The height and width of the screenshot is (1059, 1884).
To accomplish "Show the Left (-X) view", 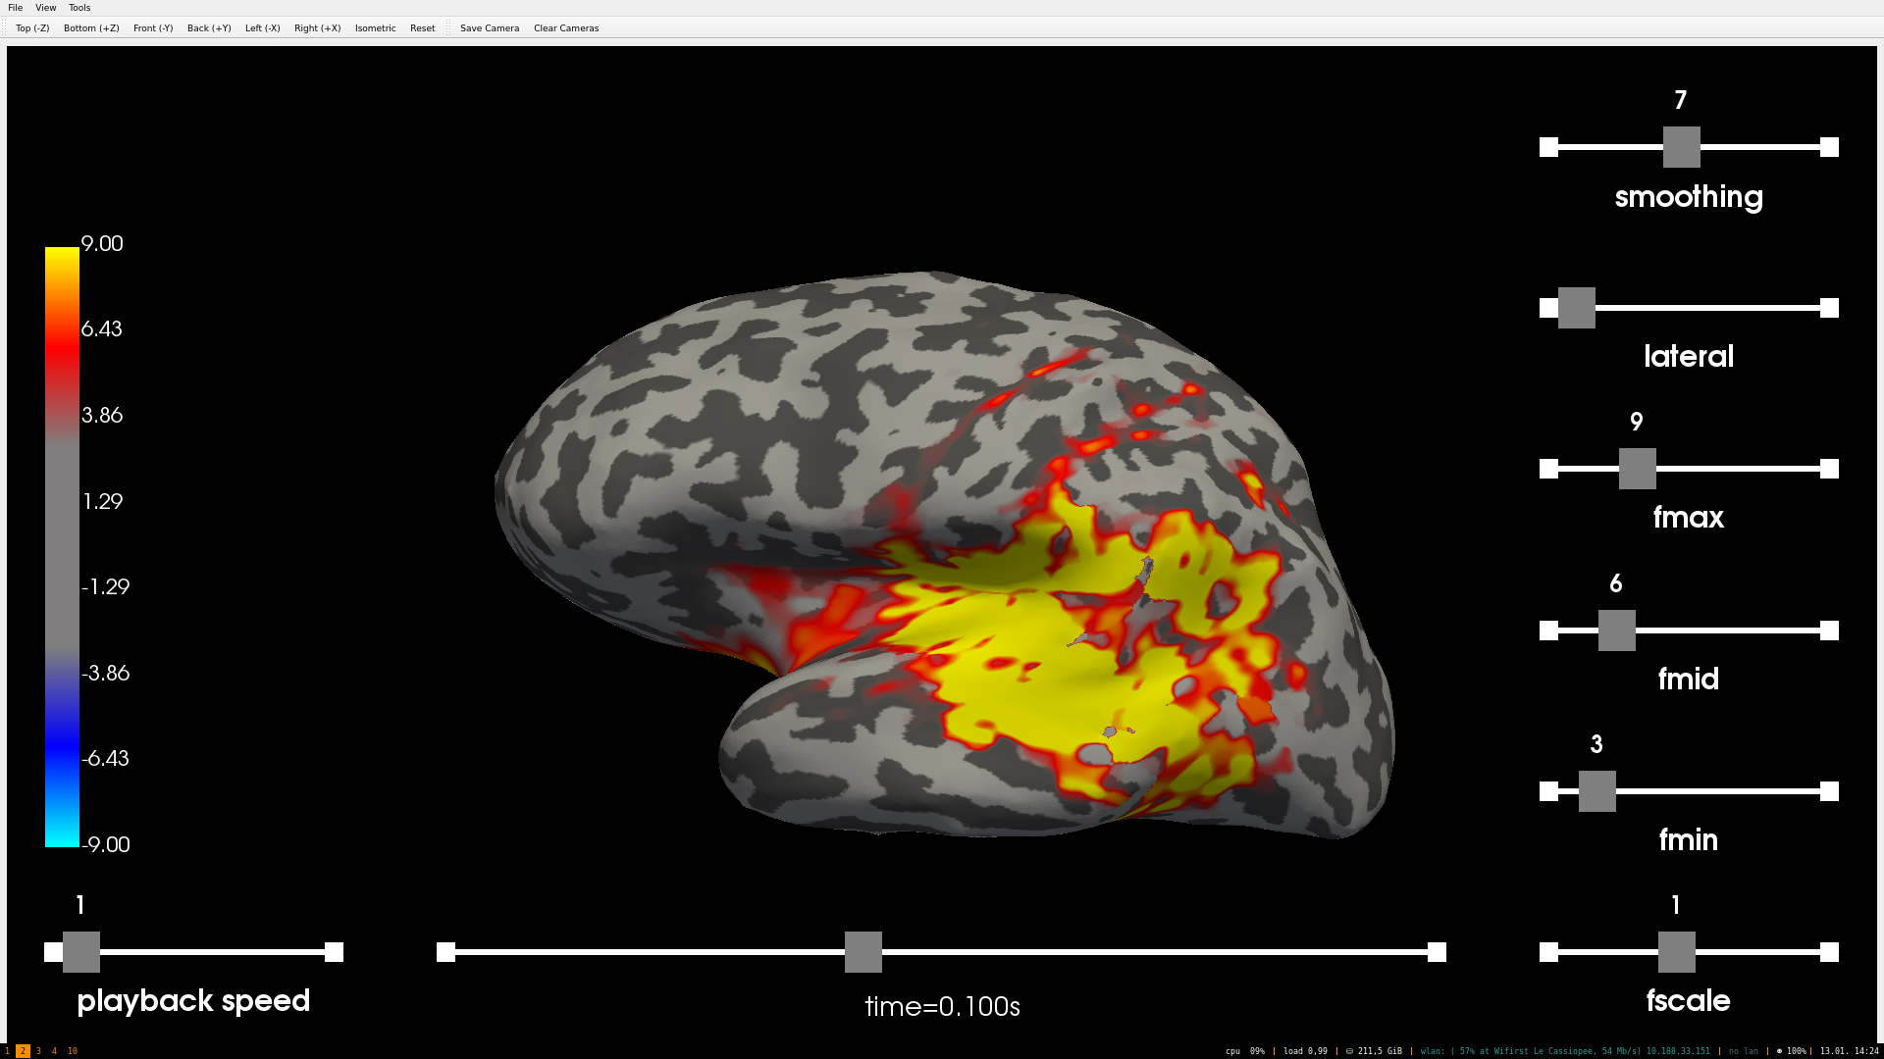I will click(262, 28).
